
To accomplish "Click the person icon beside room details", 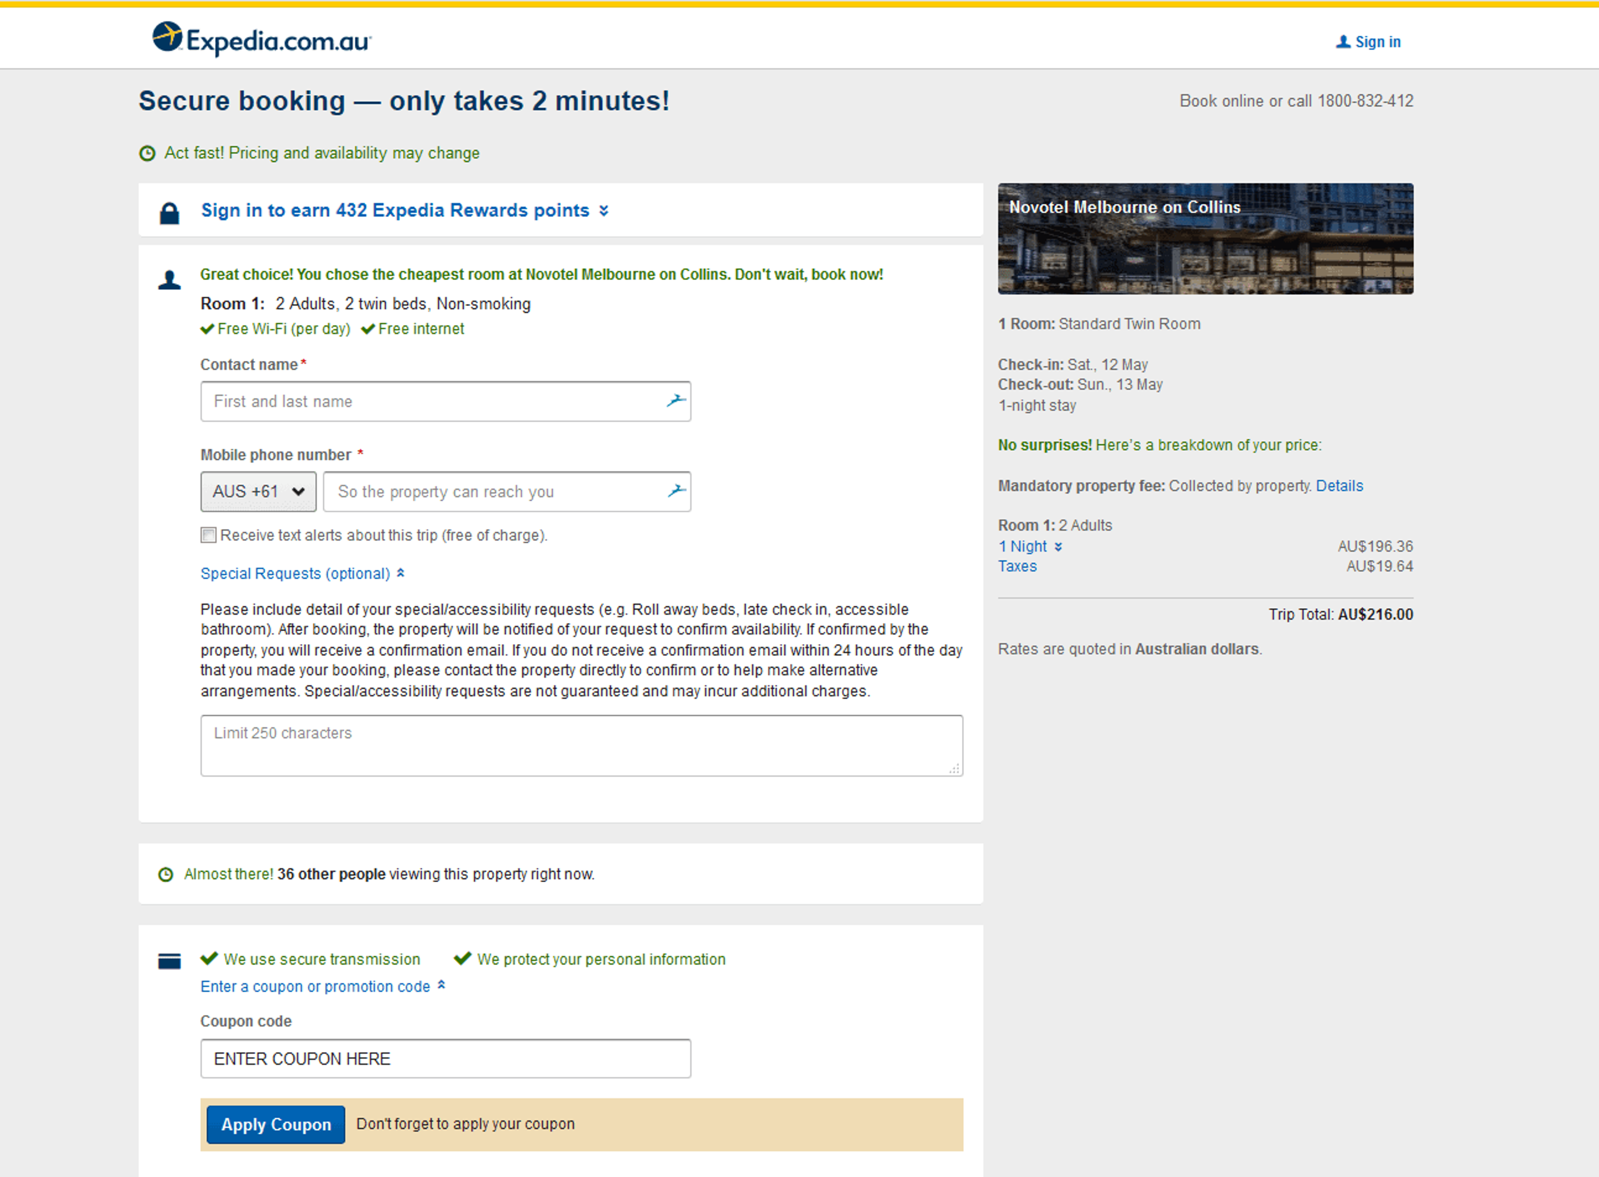I will pyautogui.click(x=169, y=280).
